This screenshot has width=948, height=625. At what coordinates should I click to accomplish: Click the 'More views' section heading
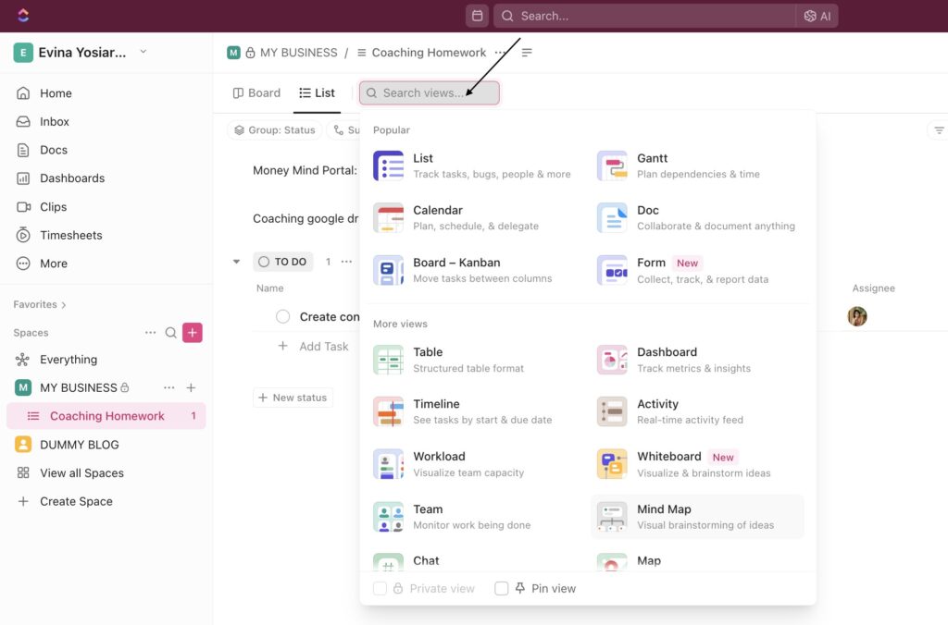pos(400,324)
